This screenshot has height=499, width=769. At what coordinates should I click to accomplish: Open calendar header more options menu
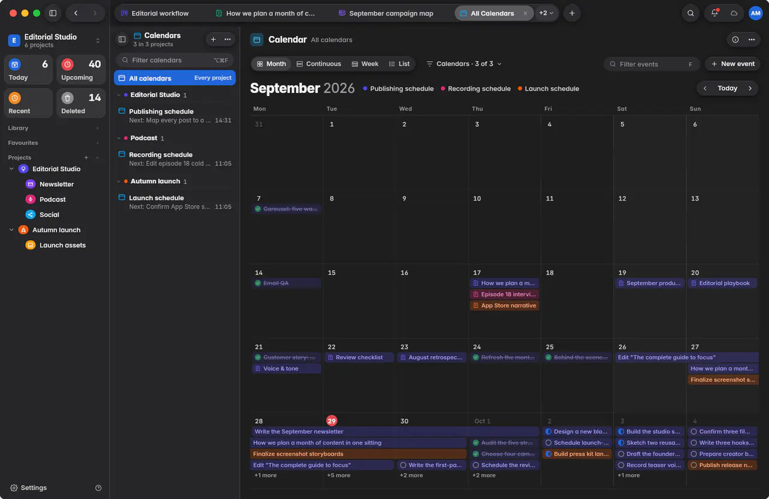click(x=752, y=40)
